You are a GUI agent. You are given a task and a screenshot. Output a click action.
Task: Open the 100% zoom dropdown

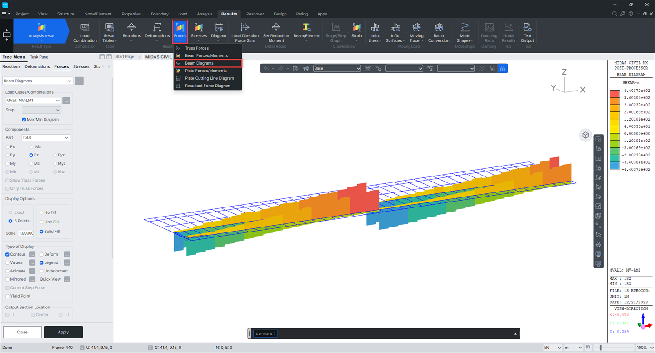coord(645,348)
